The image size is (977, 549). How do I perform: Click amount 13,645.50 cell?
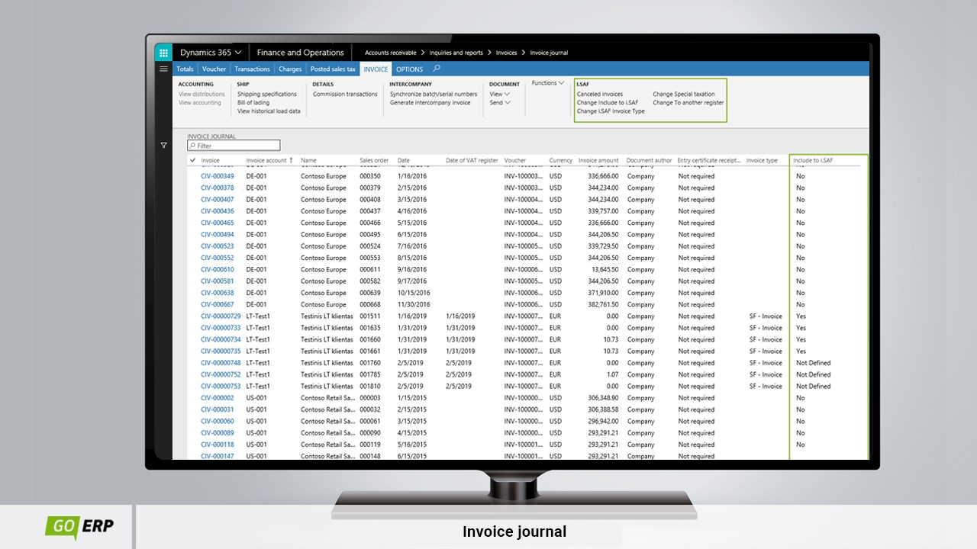(605, 269)
